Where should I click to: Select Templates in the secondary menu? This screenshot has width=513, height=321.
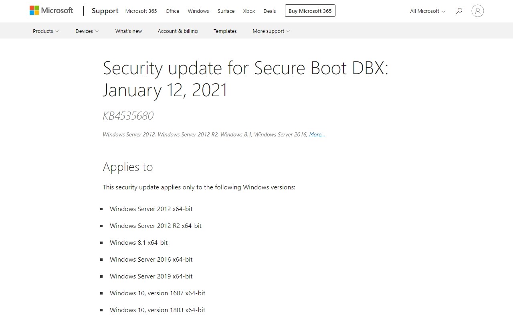click(x=225, y=31)
